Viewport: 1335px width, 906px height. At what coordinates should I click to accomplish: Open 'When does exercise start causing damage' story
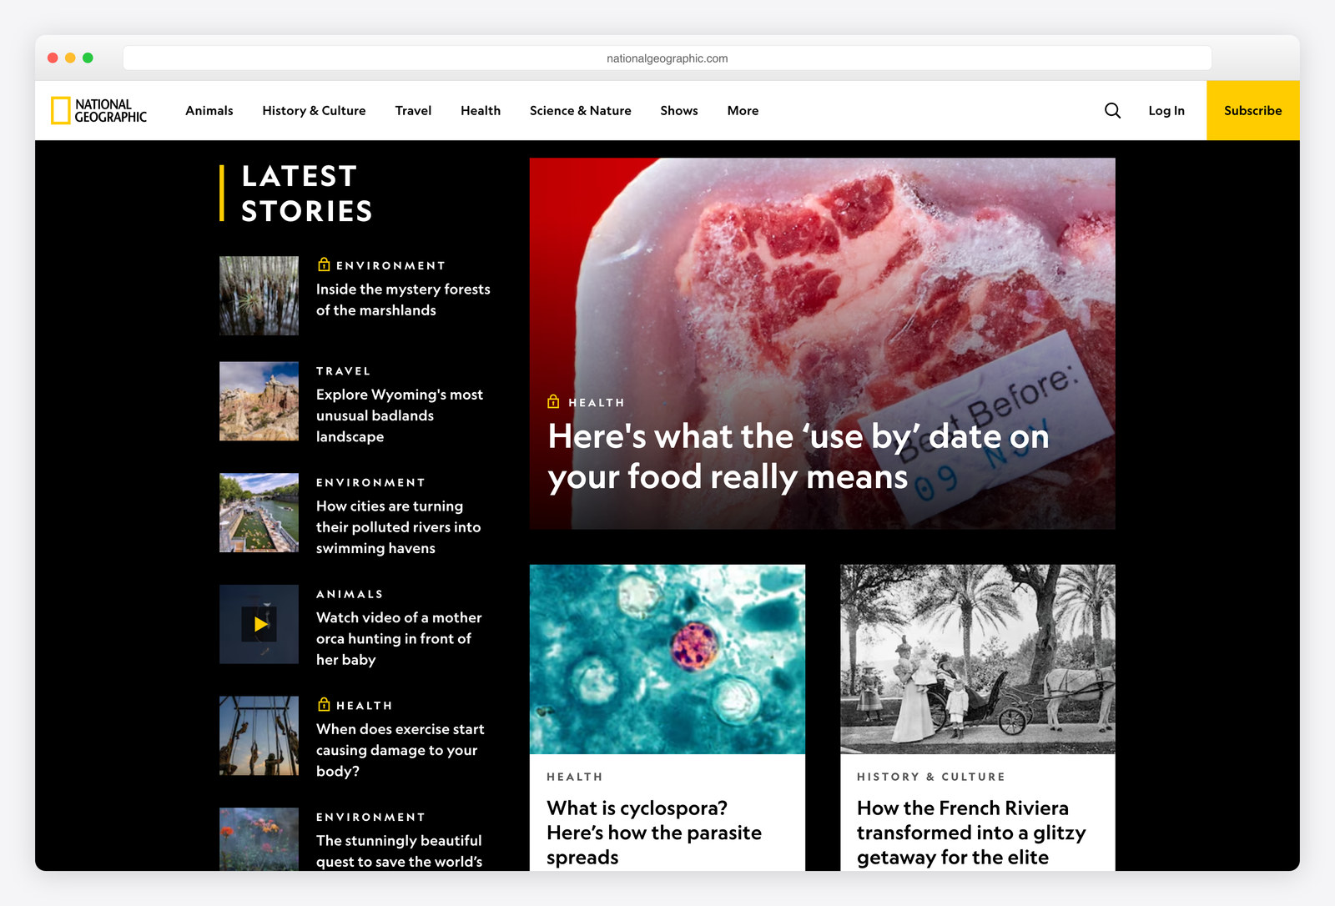(x=400, y=750)
